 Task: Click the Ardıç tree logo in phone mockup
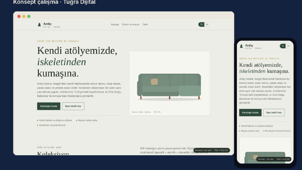[x=241, y=46]
